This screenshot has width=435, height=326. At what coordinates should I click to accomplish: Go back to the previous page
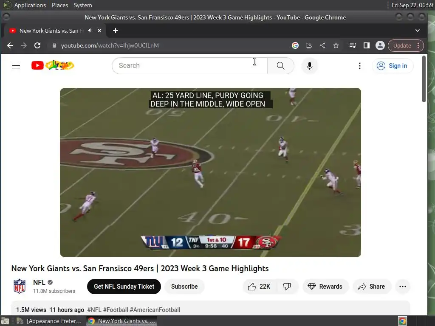click(x=10, y=45)
